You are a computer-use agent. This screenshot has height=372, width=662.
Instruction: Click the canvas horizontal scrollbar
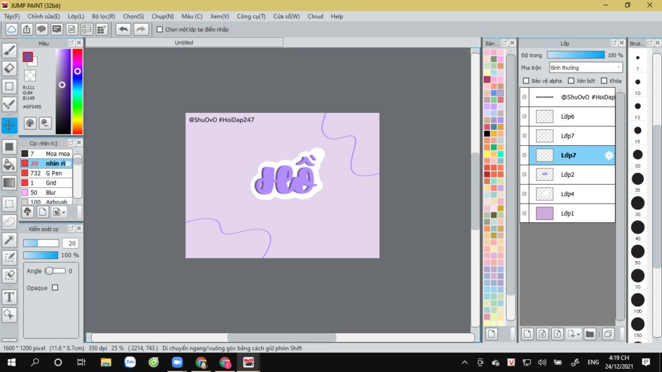pyautogui.click(x=282, y=337)
